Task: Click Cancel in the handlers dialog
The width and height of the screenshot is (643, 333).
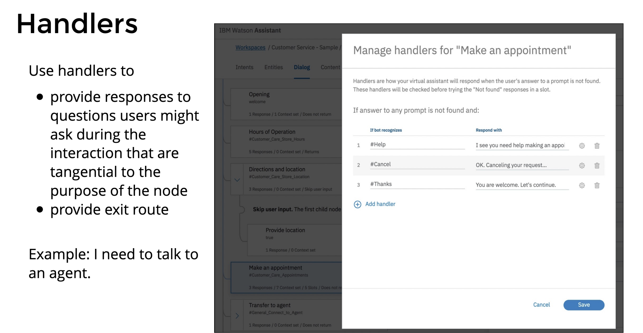Action: point(541,305)
